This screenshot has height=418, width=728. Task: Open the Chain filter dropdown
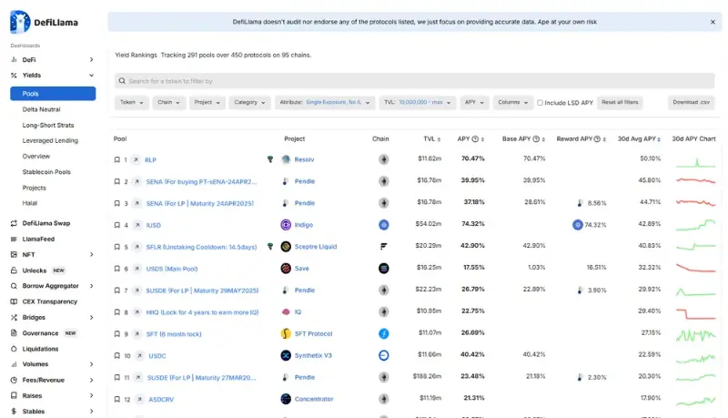pyautogui.click(x=168, y=102)
